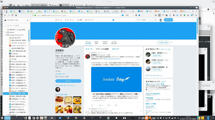
Task: Follow the first suggested user
Action: coord(157,56)
